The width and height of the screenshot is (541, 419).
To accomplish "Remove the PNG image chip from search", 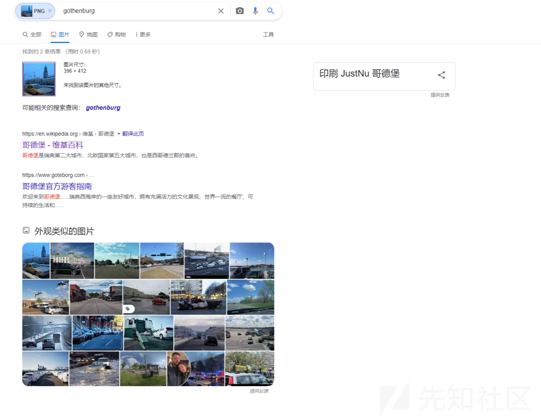I will [x=50, y=11].
